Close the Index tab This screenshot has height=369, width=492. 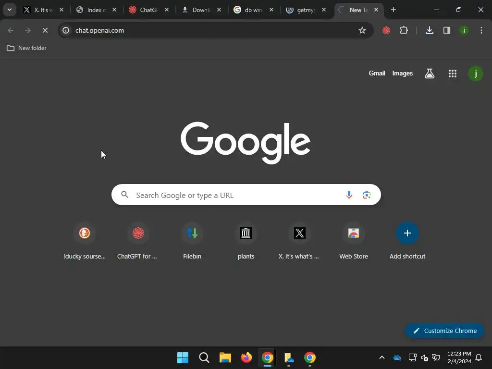(x=114, y=10)
